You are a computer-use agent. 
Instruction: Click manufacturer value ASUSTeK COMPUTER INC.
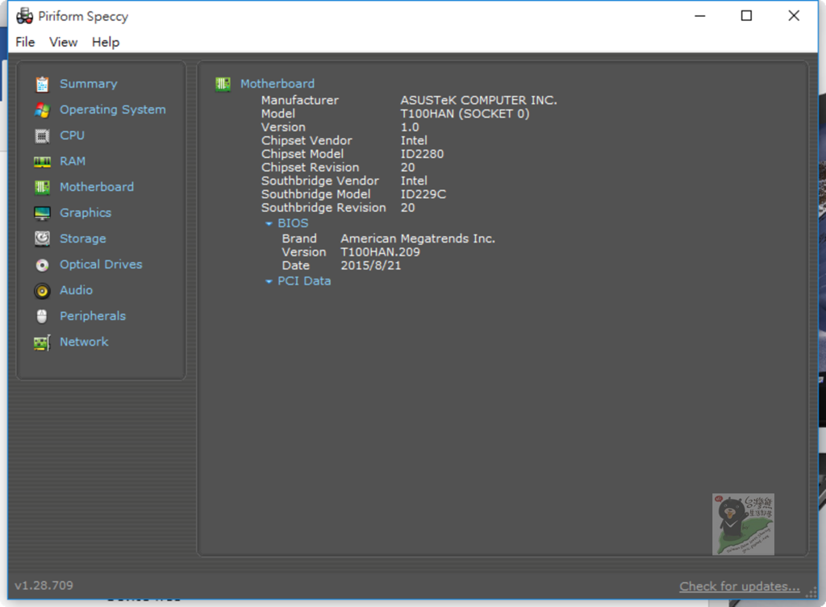(x=479, y=100)
